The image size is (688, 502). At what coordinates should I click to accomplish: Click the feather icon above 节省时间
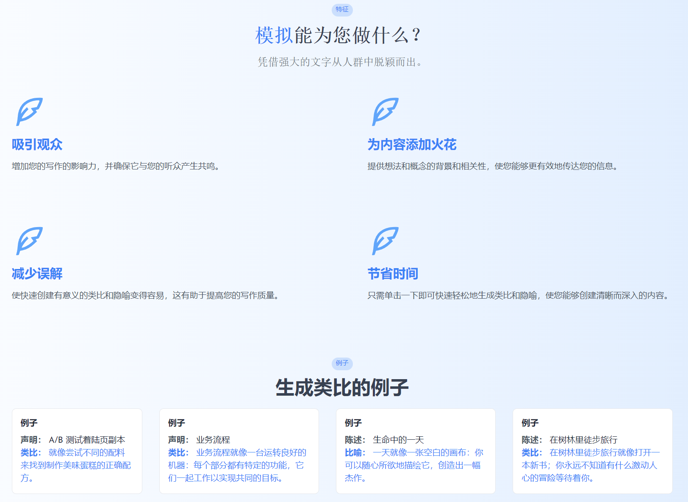point(385,241)
